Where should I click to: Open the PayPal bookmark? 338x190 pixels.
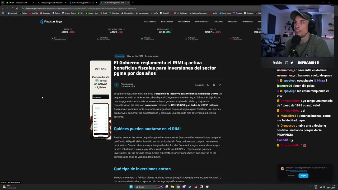(x=154, y=13)
